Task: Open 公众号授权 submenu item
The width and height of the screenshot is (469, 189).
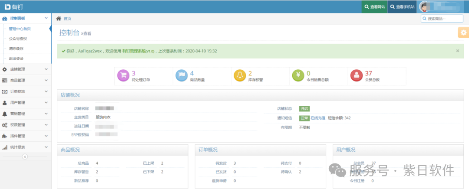Action: pos(18,39)
